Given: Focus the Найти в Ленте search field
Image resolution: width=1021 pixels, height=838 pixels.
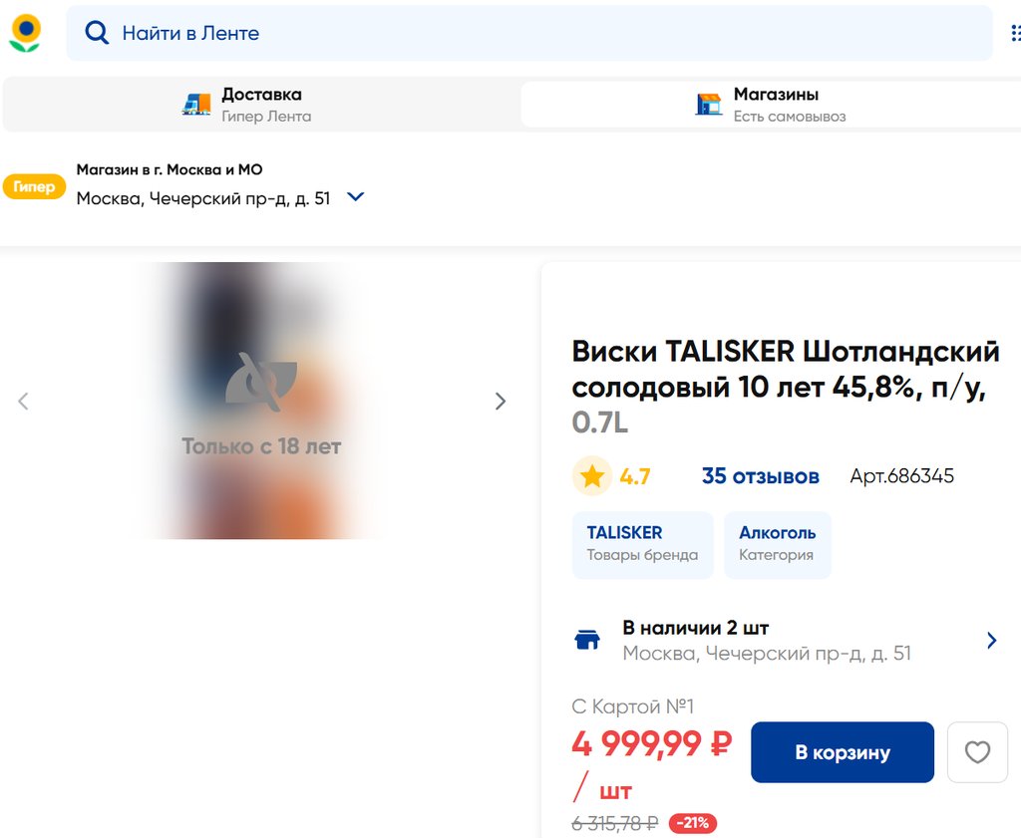Looking at the screenshot, I should pyautogui.click(x=528, y=33).
